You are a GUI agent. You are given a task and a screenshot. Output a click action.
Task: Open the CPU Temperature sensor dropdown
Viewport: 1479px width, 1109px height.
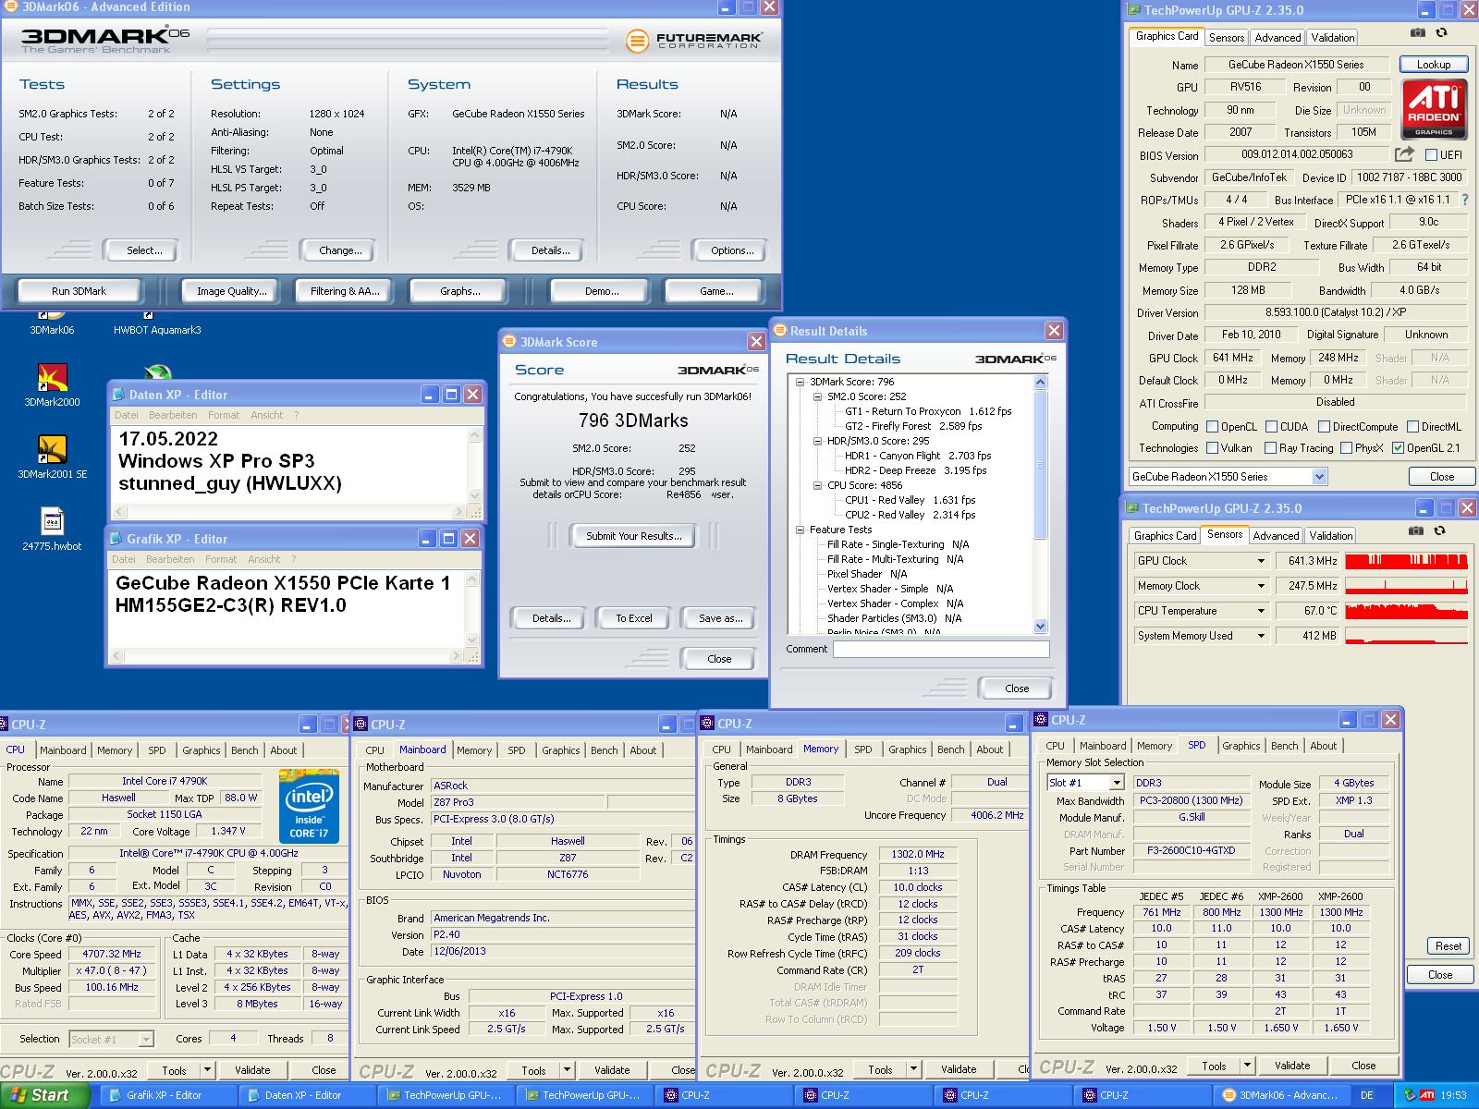click(1260, 611)
